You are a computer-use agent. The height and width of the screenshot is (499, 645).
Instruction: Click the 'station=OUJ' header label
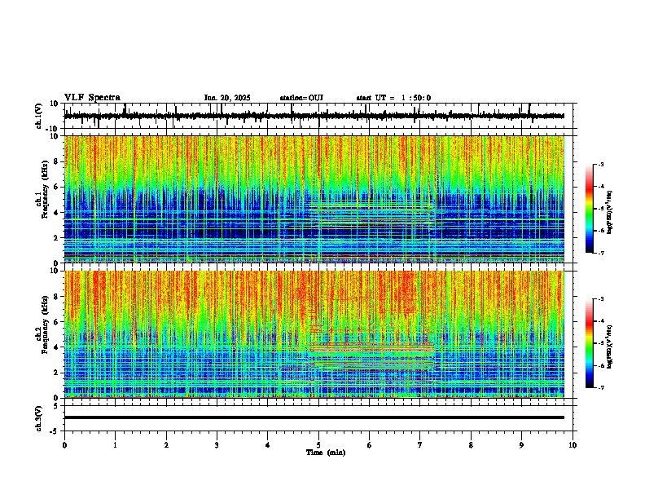pyautogui.click(x=301, y=98)
